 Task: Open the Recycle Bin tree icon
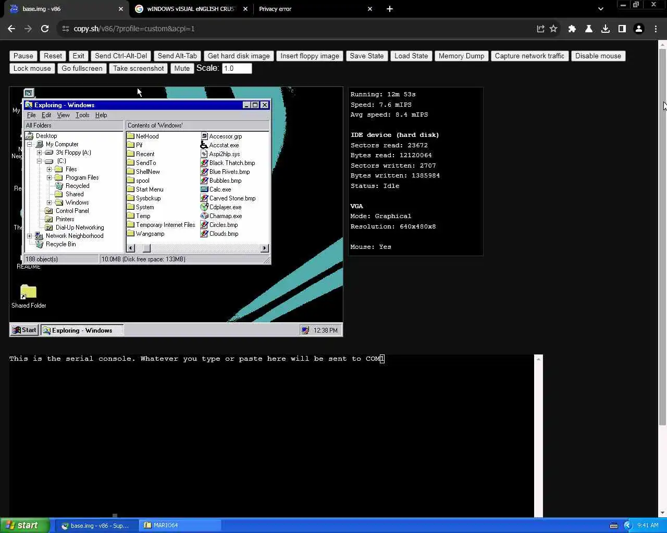pyautogui.click(x=39, y=244)
